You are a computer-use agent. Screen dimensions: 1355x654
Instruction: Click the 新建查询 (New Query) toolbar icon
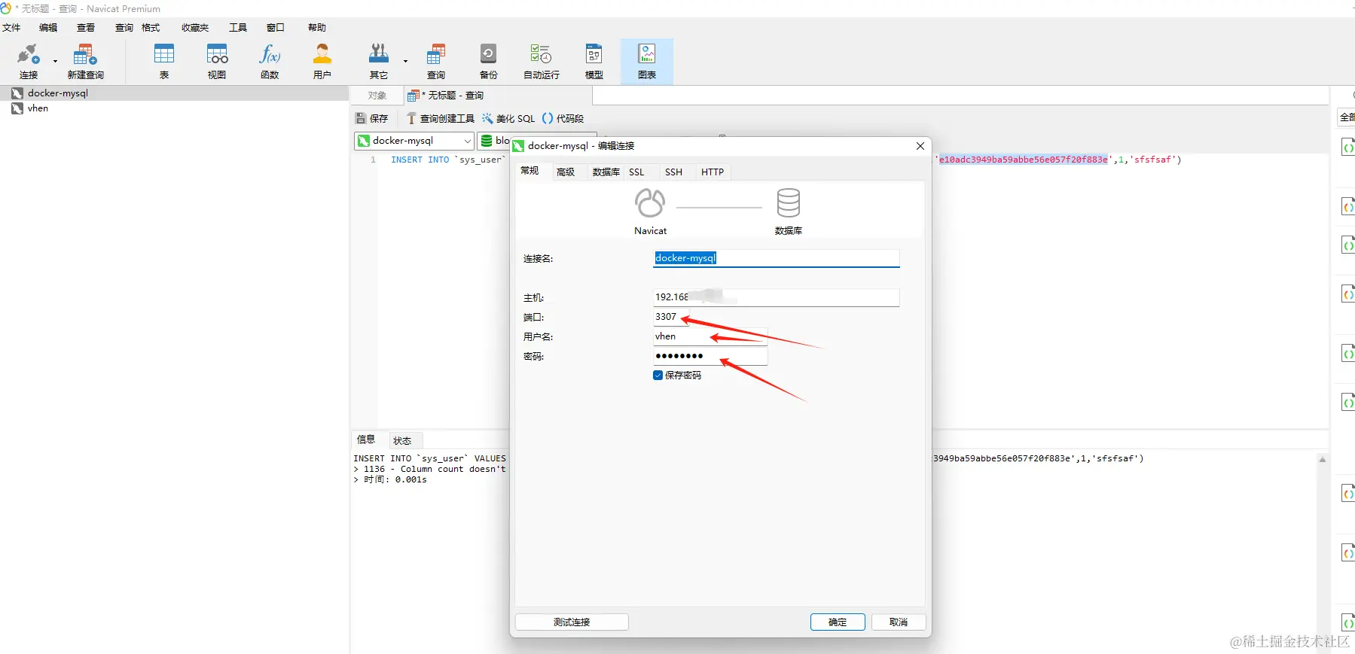tap(85, 61)
